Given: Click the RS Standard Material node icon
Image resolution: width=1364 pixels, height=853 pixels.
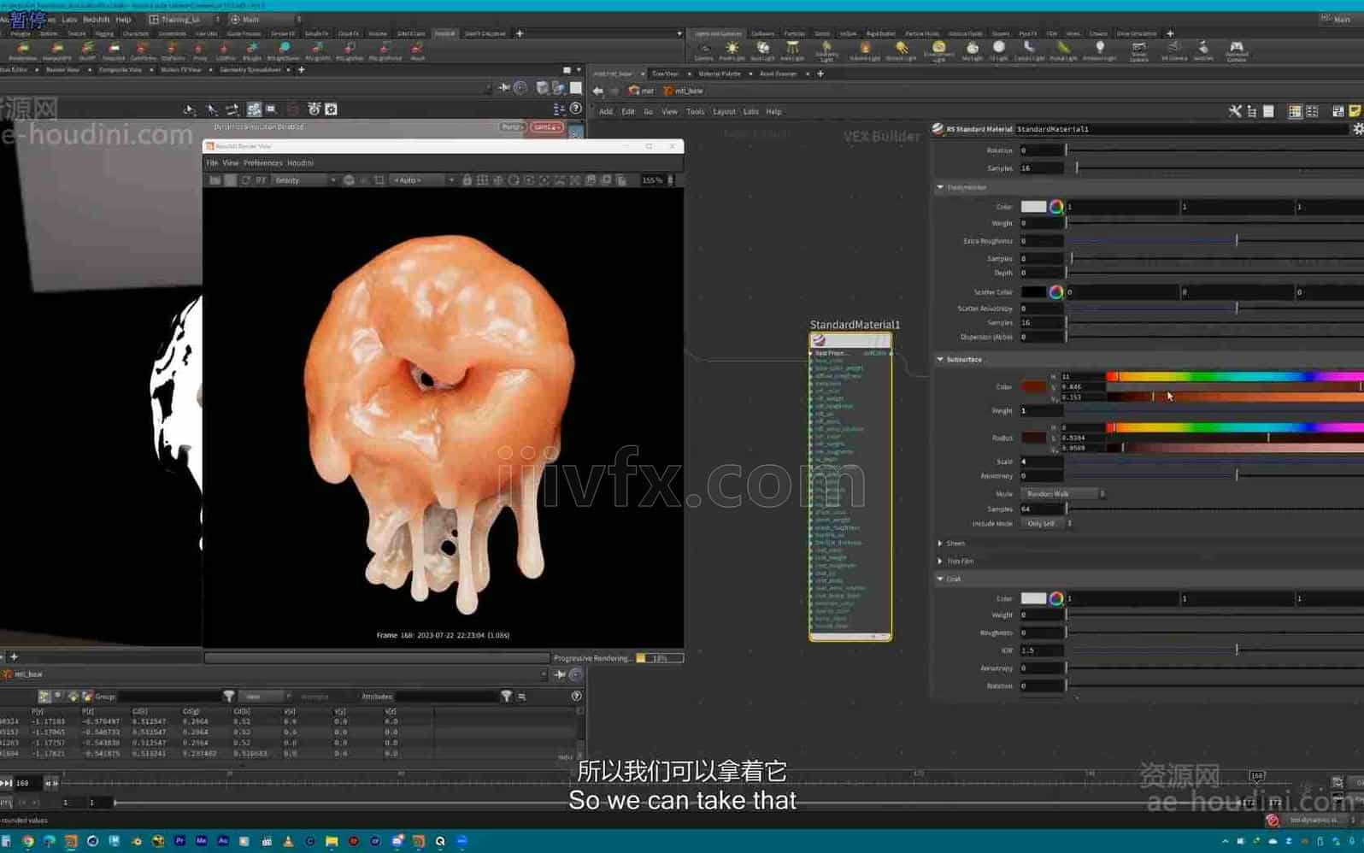Looking at the screenshot, I should coord(938,129).
